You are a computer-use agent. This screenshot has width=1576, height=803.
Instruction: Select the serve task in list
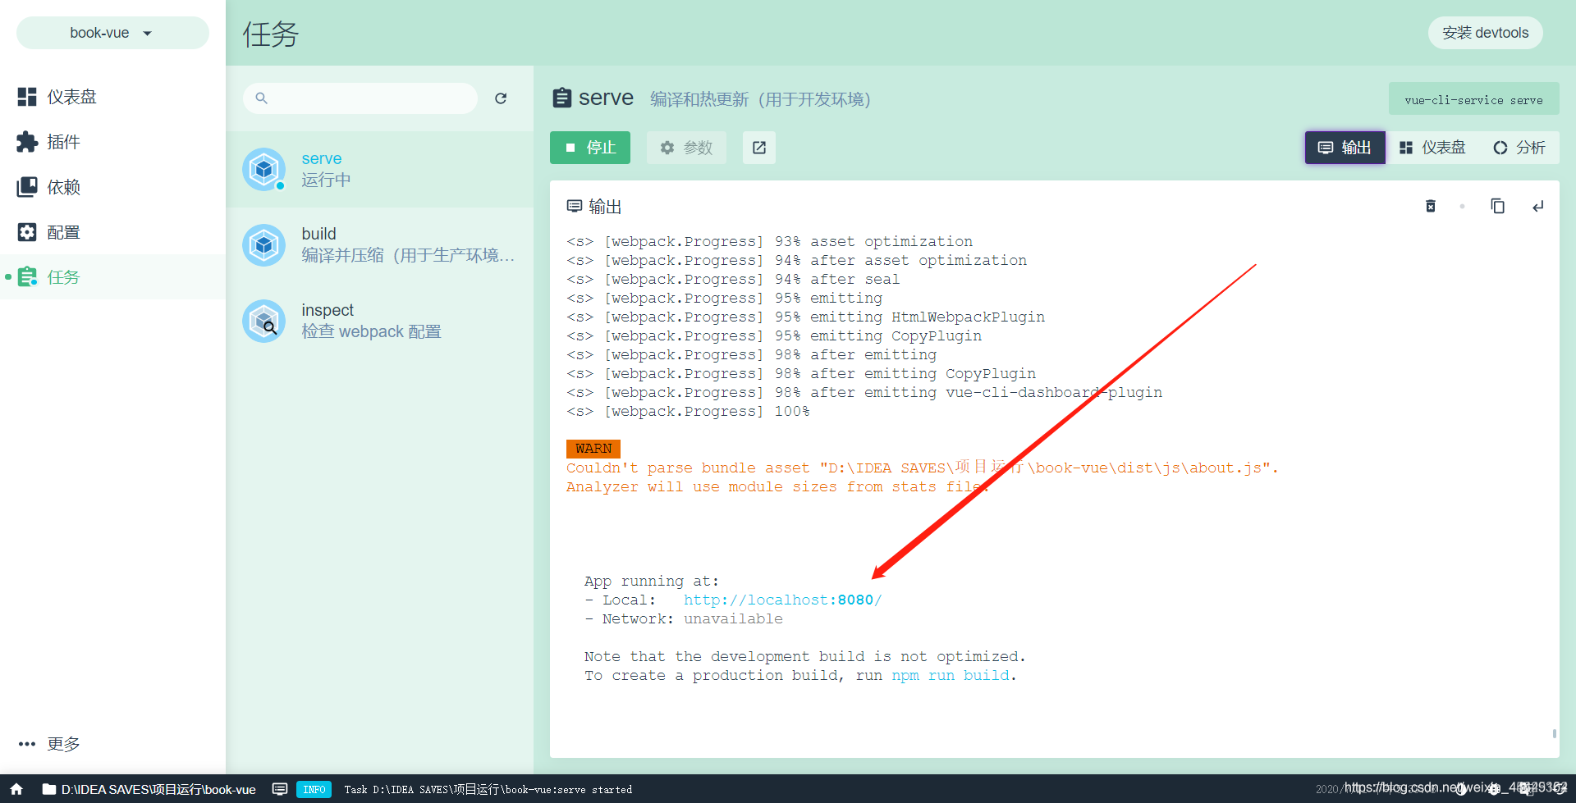click(379, 169)
